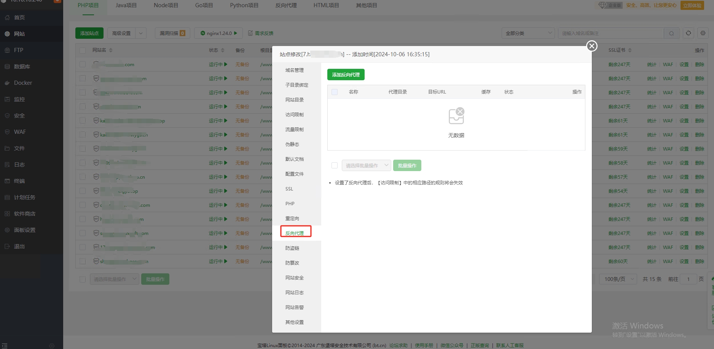Image resolution: width=714 pixels, height=349 pixels.
Task: Check the first site row ending in .com
Action: [x=83, y=64]
